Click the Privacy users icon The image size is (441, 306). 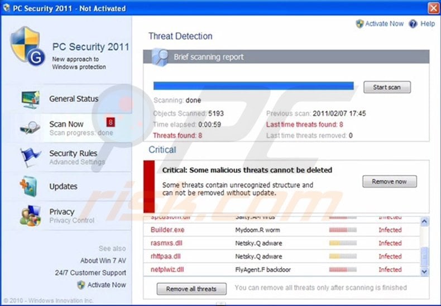tap(30, 216)
